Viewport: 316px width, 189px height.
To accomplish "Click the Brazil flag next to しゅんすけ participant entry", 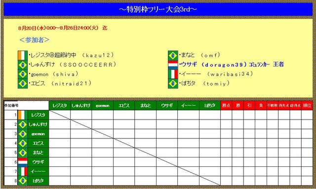I will (x=23, y=64).
